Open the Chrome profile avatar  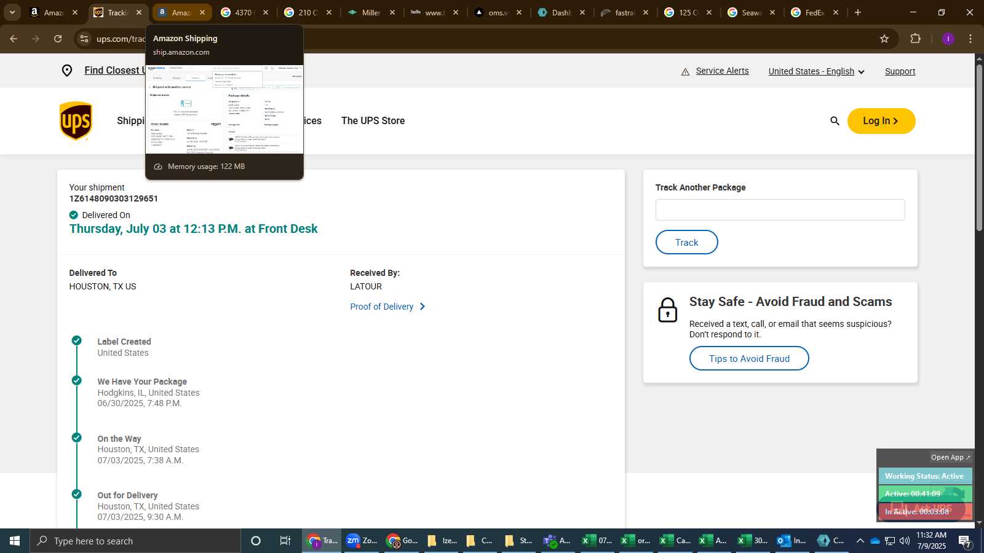click(948, 39)
